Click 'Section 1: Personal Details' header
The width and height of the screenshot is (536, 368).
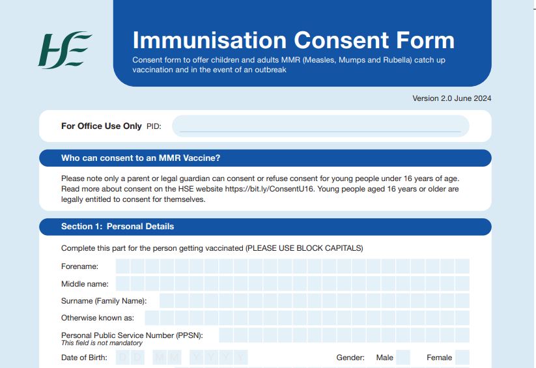265,227
